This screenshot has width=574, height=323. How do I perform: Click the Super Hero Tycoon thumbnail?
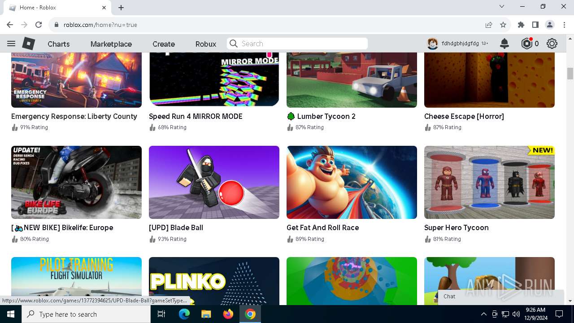click(489, 182)
